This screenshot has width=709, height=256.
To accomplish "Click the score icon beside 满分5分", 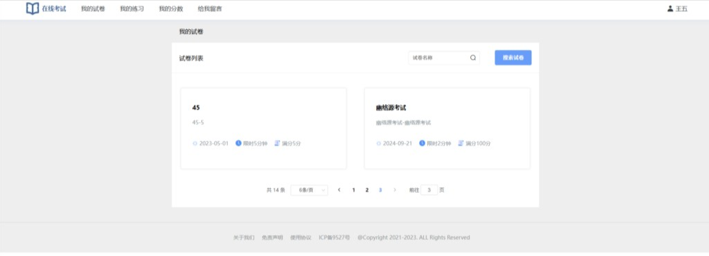I will 277,144.
